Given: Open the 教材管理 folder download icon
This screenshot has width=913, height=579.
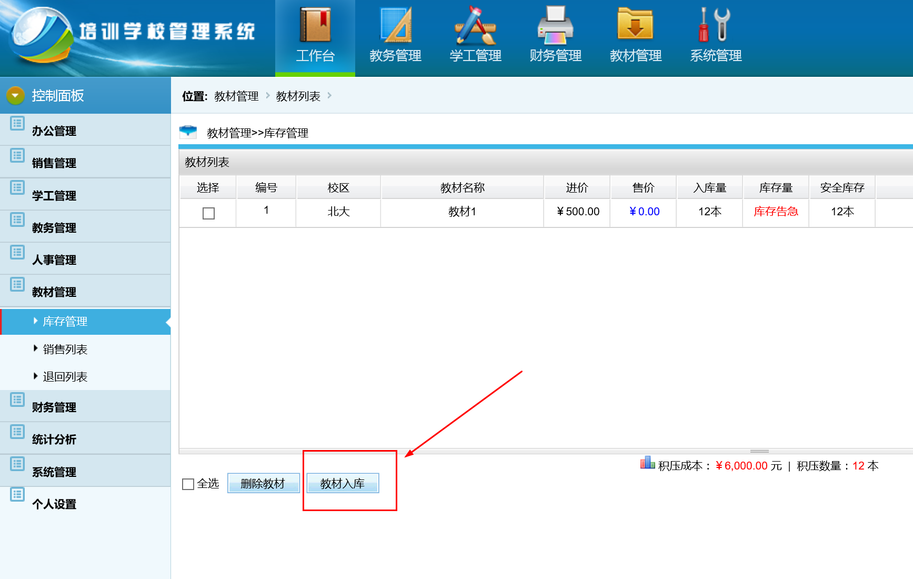Looking at the screenshot, I should point(635,25).
